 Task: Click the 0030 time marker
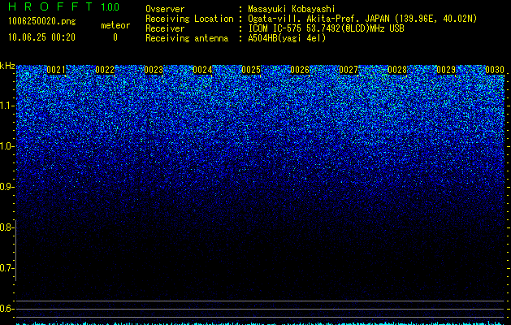pyautogui.click(x=495, y=70)
